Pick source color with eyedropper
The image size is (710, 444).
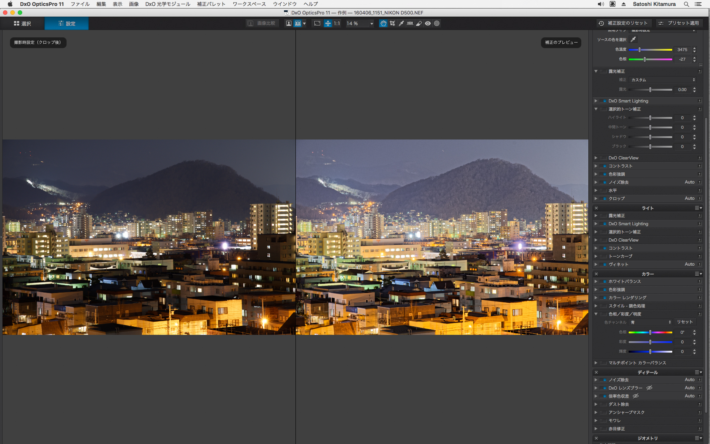click(x=633, y=40)
